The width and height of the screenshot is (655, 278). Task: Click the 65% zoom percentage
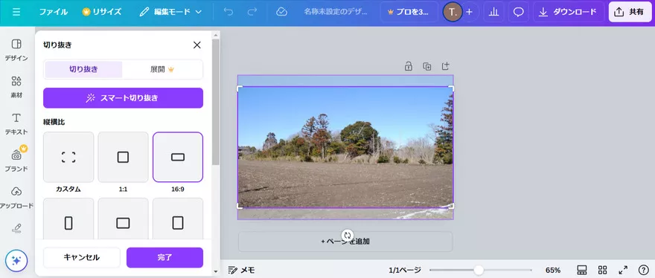[552, 270]
